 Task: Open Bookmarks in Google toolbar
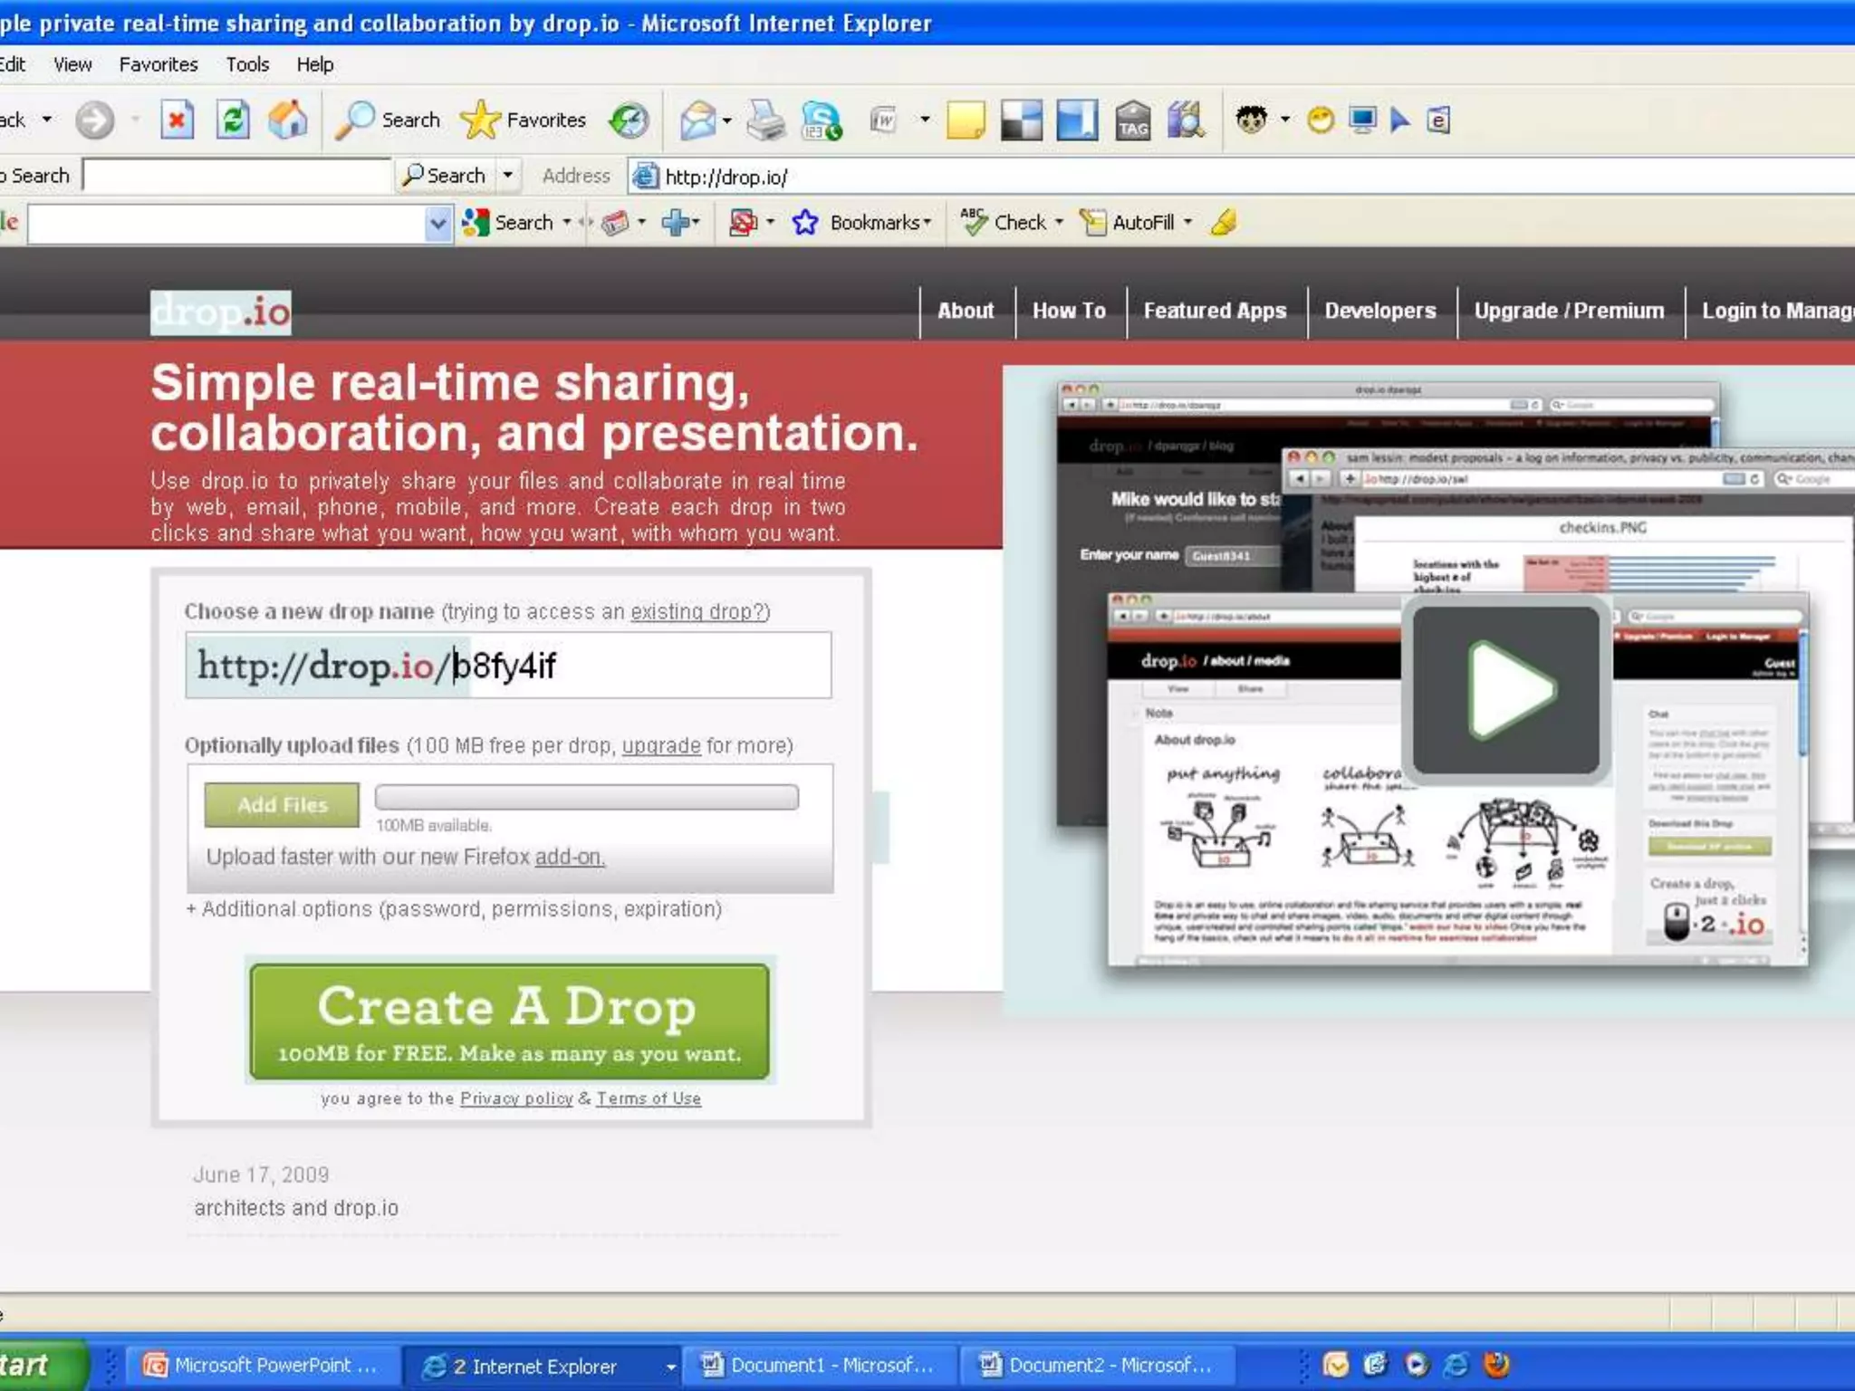(861, 222)
